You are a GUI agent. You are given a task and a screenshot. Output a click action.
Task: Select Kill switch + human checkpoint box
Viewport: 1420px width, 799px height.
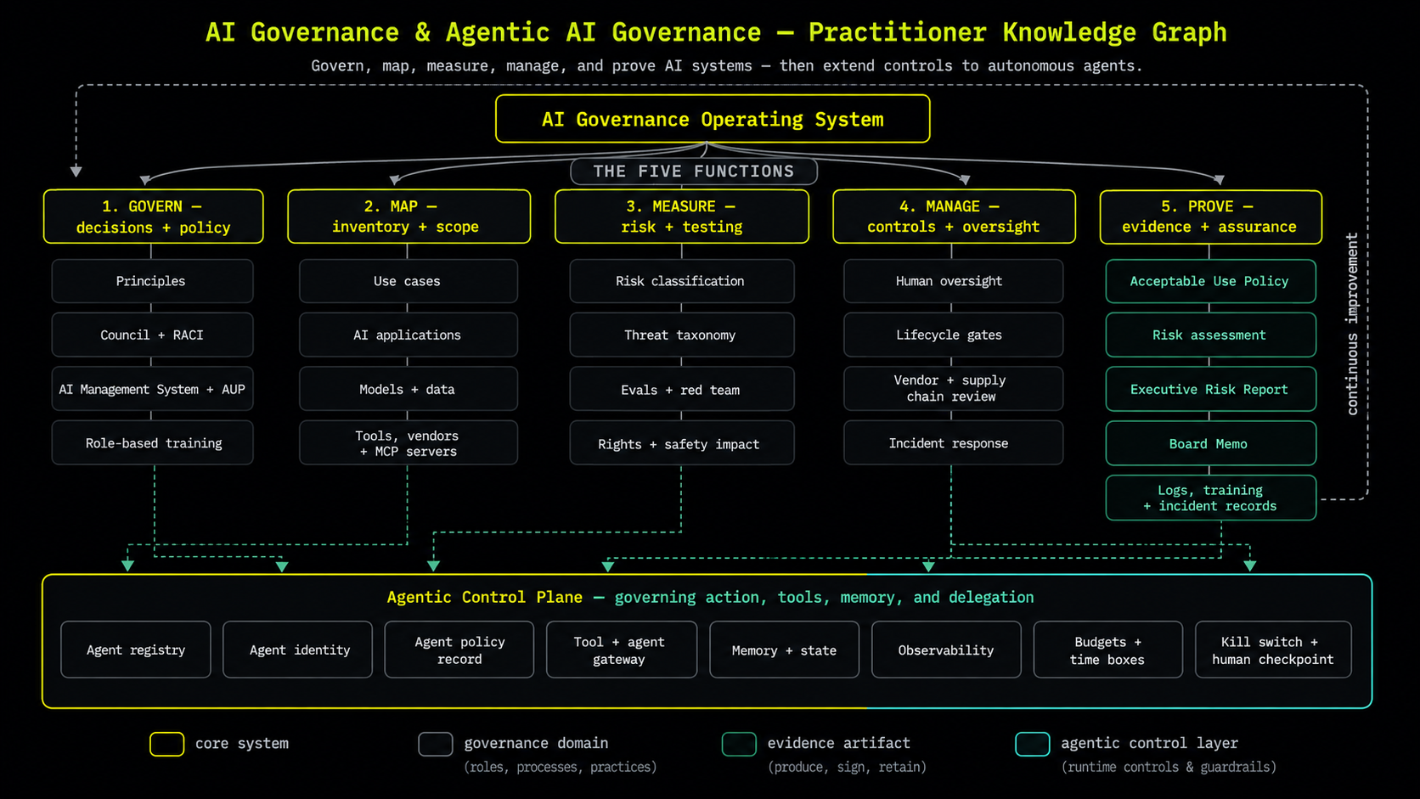[1273, 650]
